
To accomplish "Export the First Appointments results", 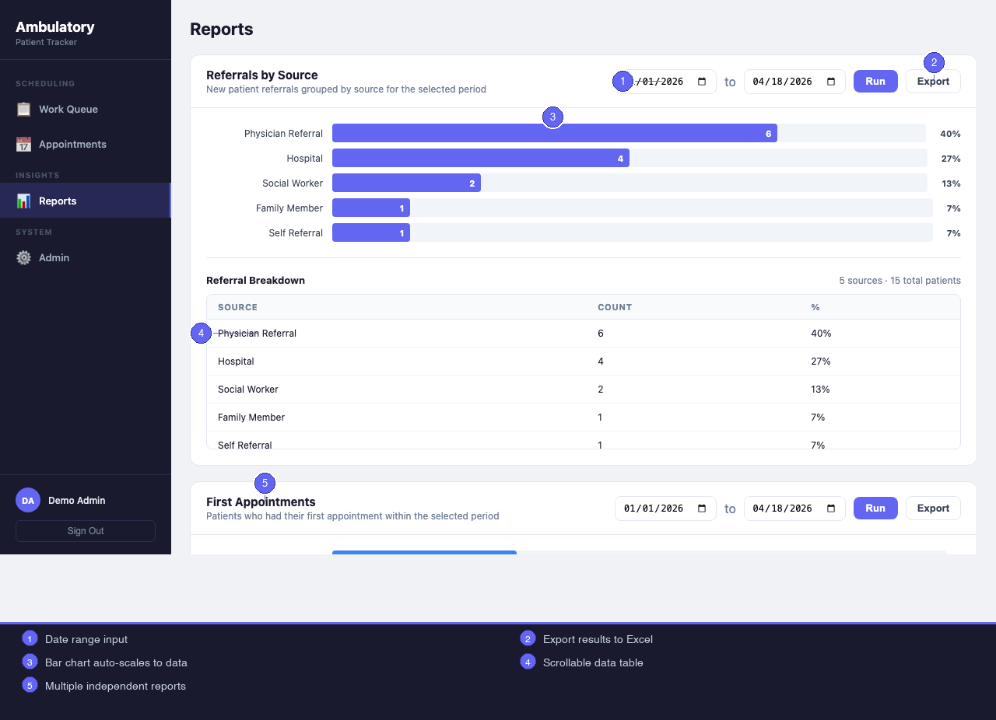I will 932,508.
